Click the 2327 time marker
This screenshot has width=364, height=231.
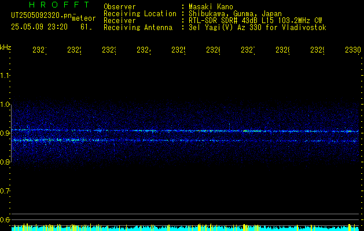248,50
